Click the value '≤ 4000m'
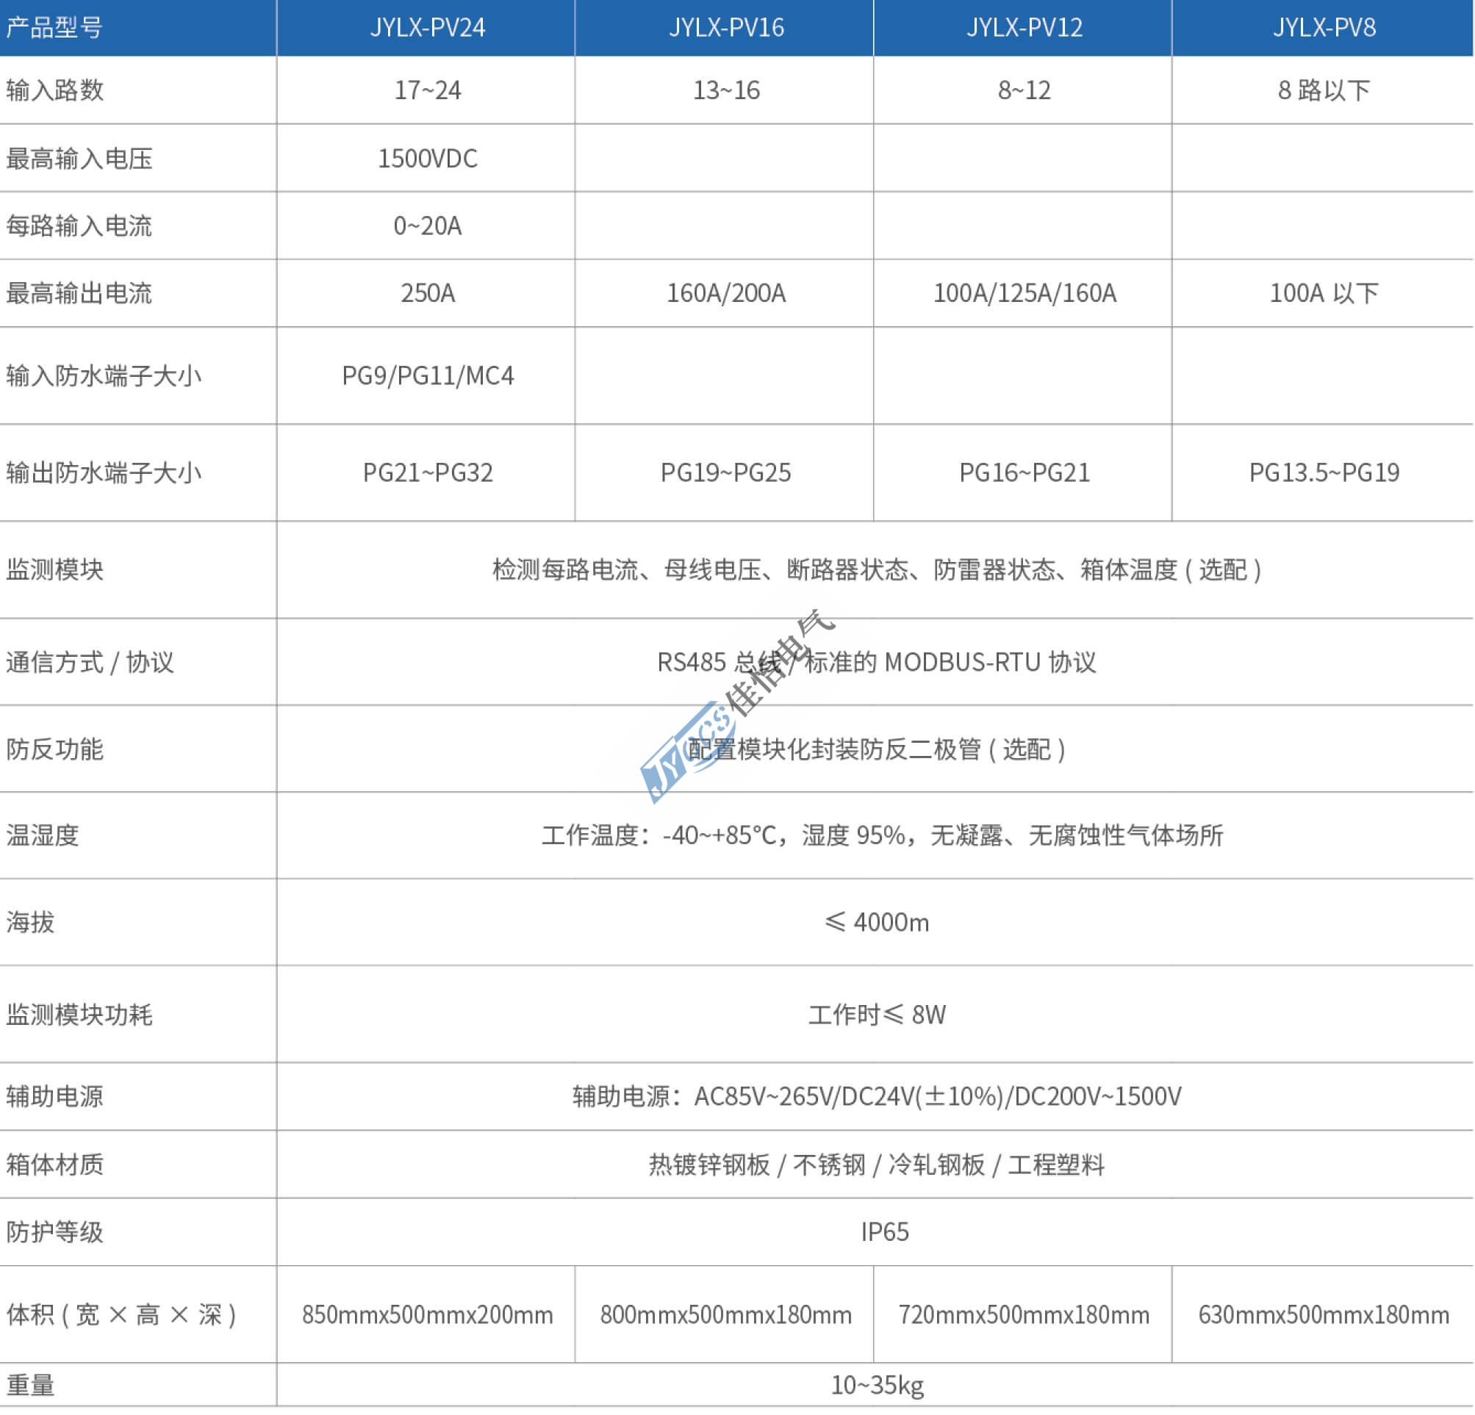This screenshot has width=1475, height=1415. click(877, 922)
